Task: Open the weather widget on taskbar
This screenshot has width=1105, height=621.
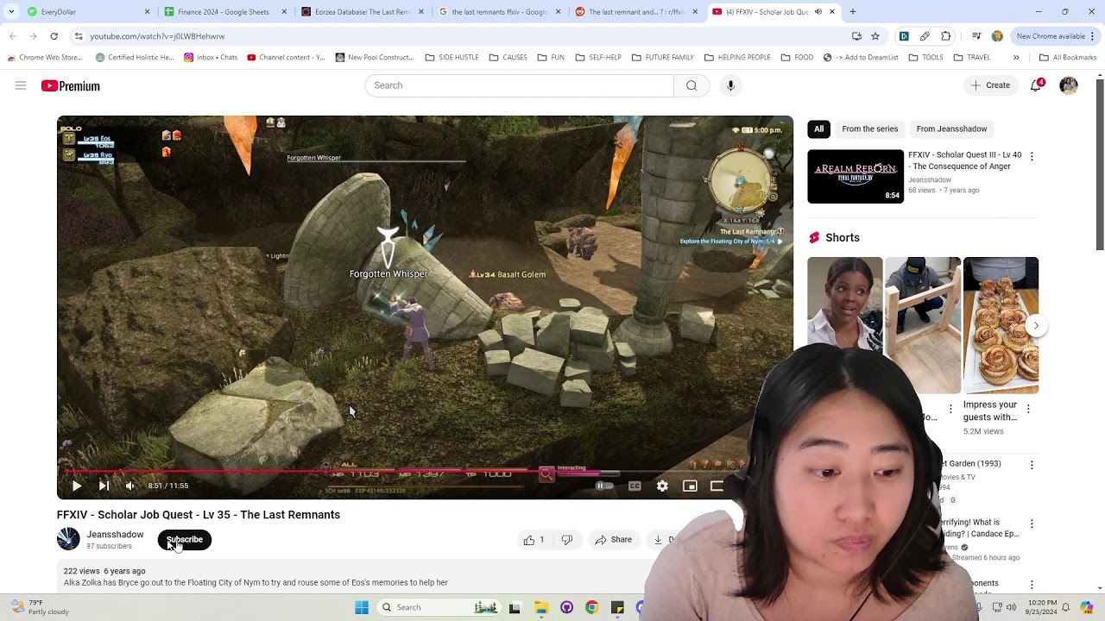Action: pos(40,607)
